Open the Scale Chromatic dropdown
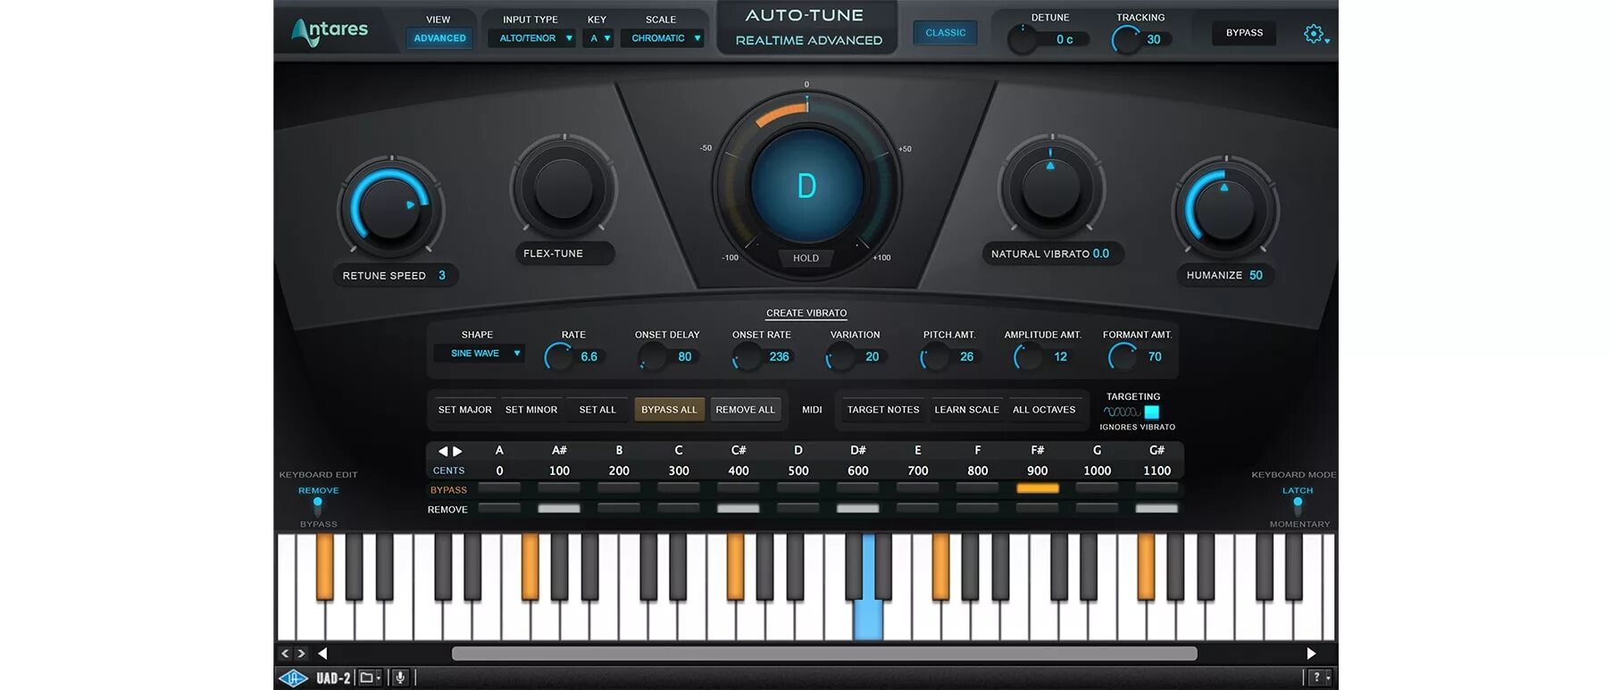This screenshot has height=690, width=1612. (664, 38)
